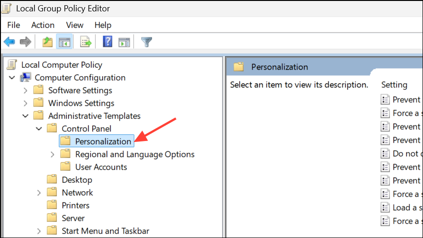Open the File menu
Screen dimensions: 423x238
pos(14,25)
